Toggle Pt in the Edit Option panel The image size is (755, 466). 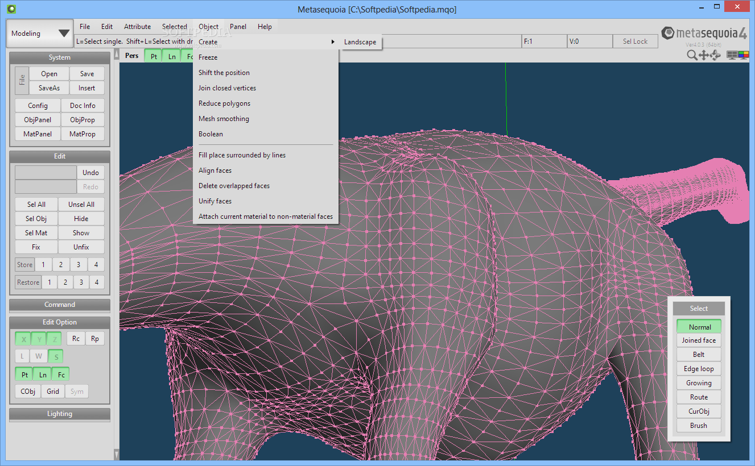(24, 375)
